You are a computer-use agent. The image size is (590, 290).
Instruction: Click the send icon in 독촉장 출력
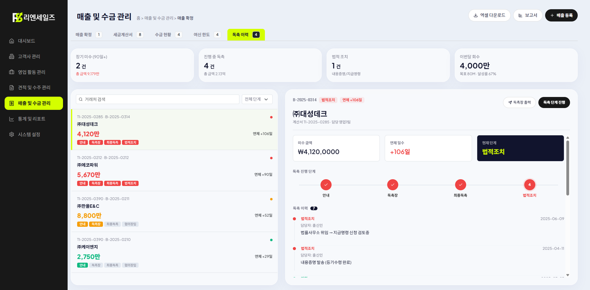(x=510, y=102)
